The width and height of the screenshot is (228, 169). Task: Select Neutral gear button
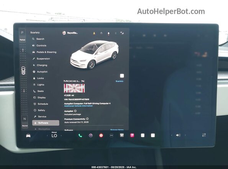pos(25,119)
